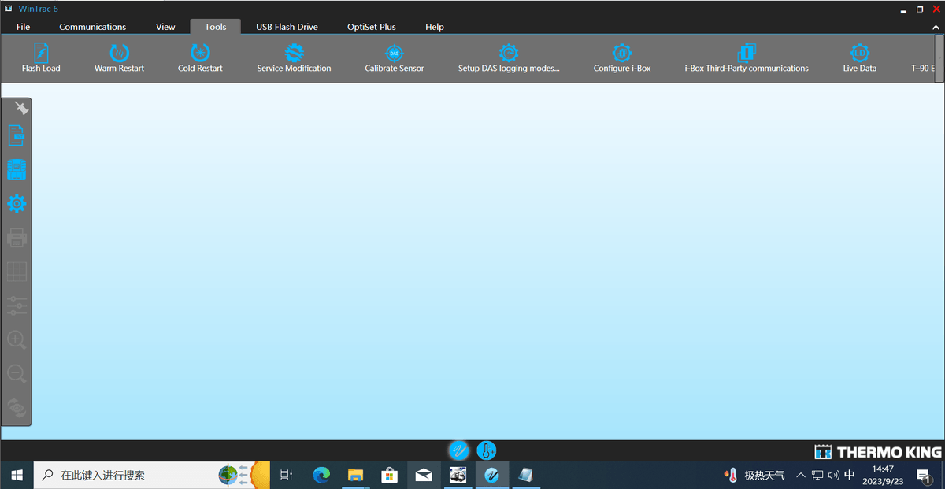
Task: Launch the Calibrate Sensor tool
Action: 395,58
